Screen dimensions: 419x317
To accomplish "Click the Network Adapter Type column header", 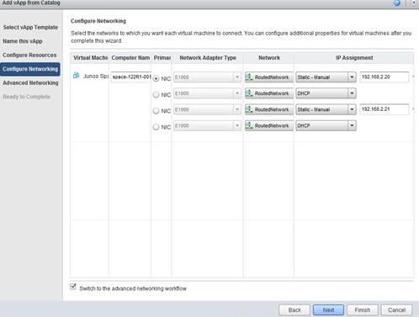I will (208, 58).
